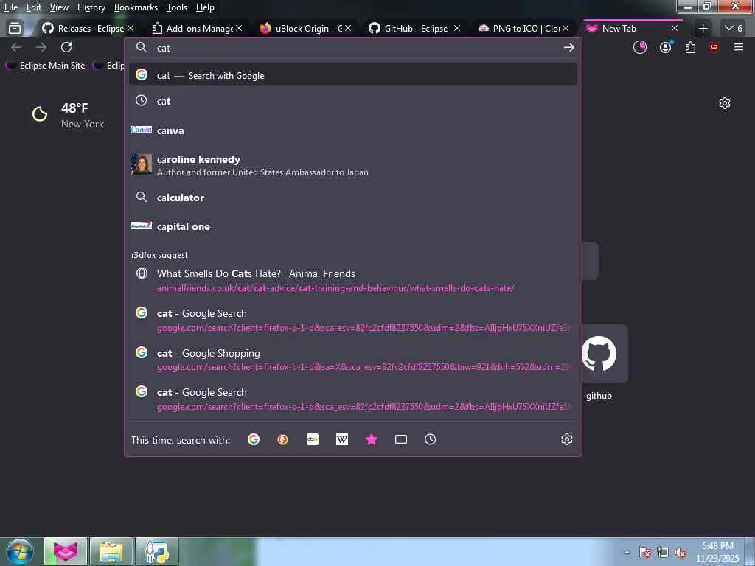755x566 pixels.
Task: Select cat Search with Google suggestion
Action: pos(353,75)
